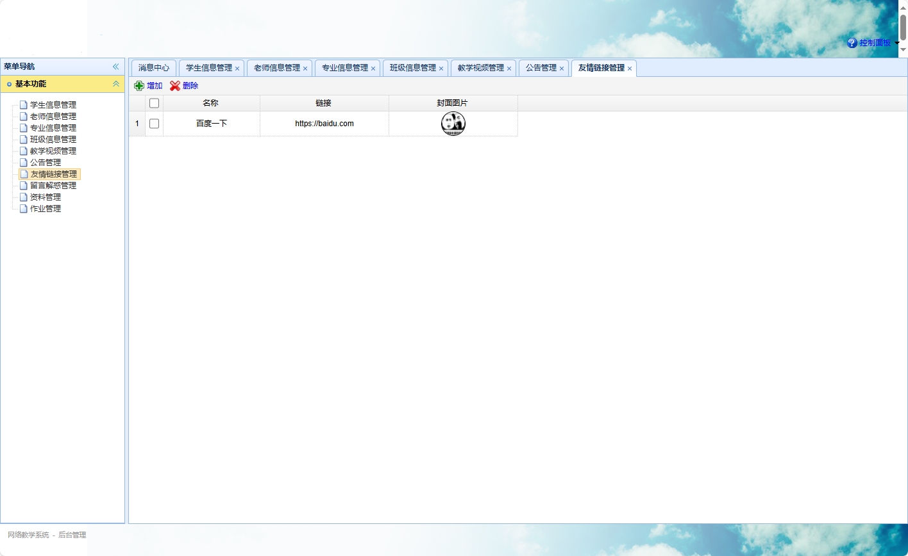The image size is (908, 556).
Task: Open 公告管理 in the navigation tree
Action: click(x=46, y=163)
